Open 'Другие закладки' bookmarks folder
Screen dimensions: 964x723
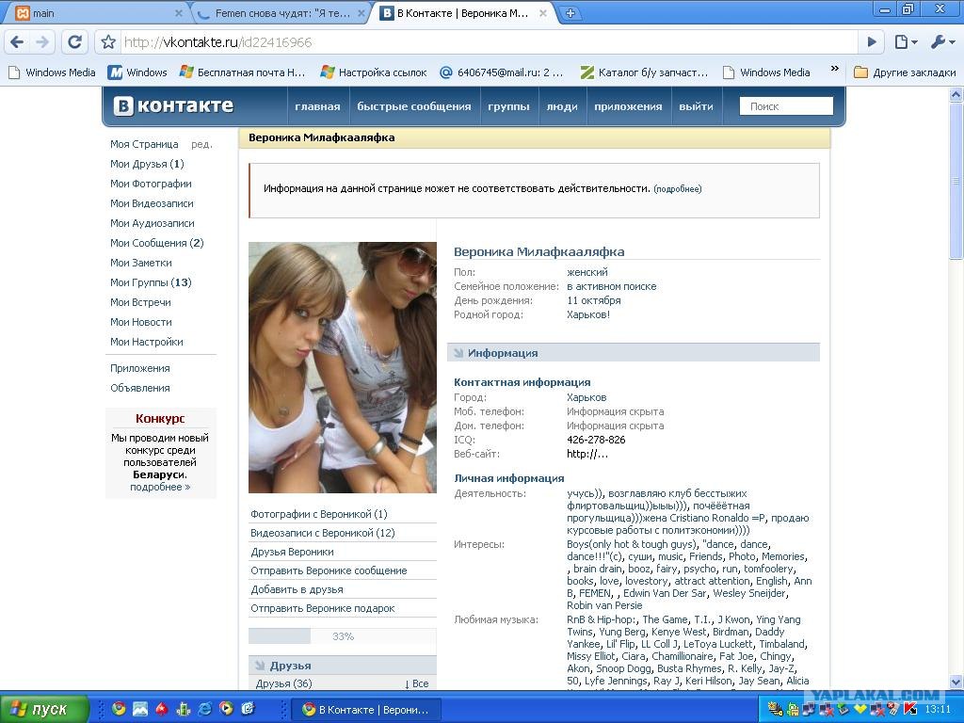pyautogui.click(x=905, y=72)
